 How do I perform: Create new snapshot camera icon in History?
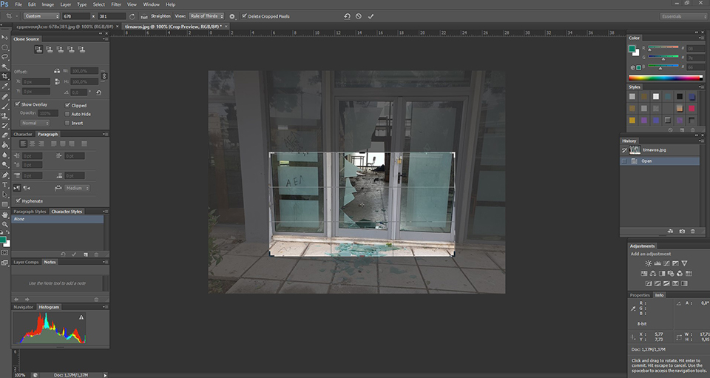pos(681,232)
